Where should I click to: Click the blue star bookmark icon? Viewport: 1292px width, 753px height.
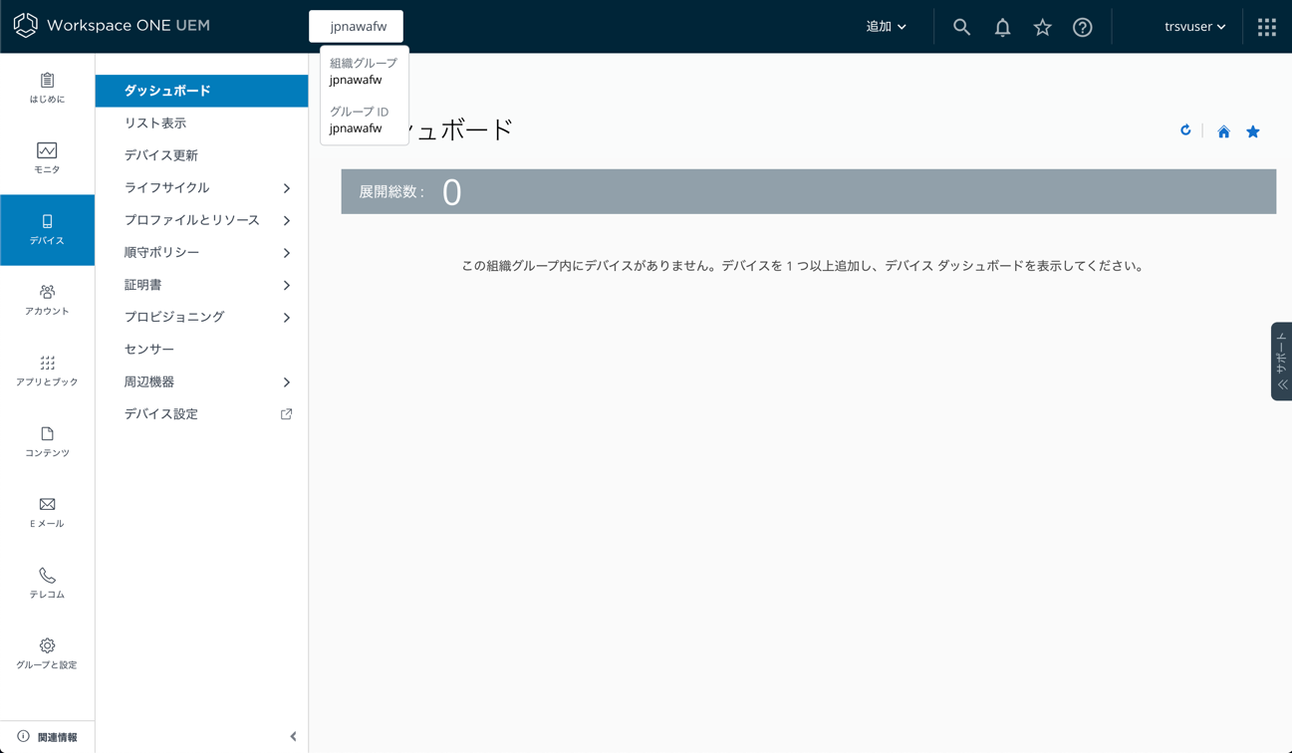tap(1253, 131)
